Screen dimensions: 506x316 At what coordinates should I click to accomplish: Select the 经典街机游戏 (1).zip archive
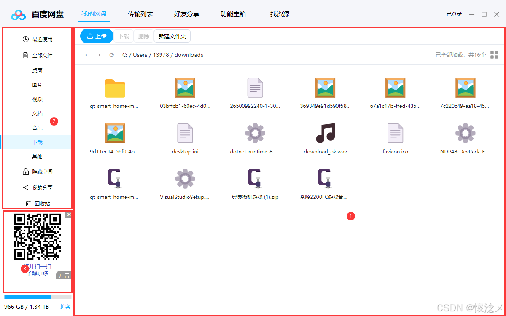click(x=255, y=179)
